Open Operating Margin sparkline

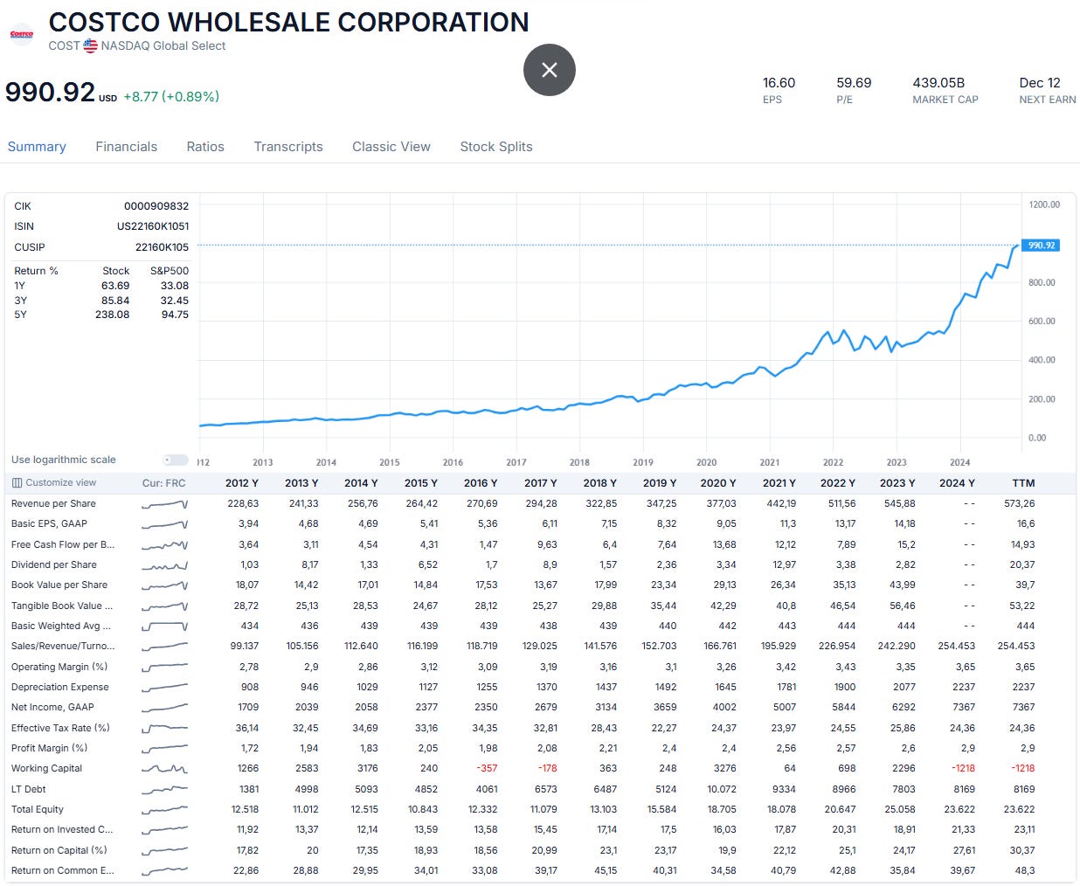[164, 667]
